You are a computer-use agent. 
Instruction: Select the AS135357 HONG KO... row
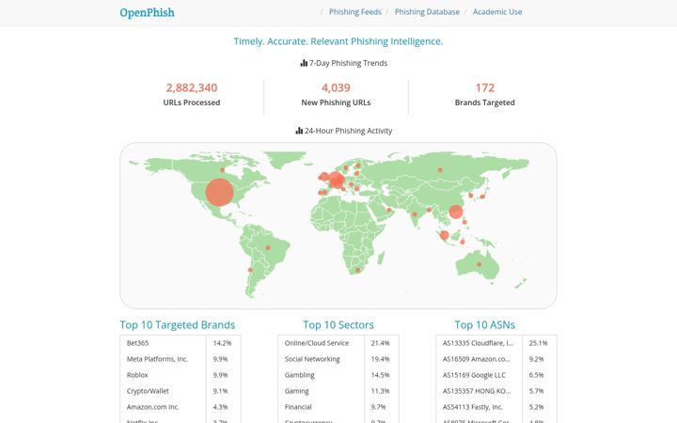click(496, 391)
